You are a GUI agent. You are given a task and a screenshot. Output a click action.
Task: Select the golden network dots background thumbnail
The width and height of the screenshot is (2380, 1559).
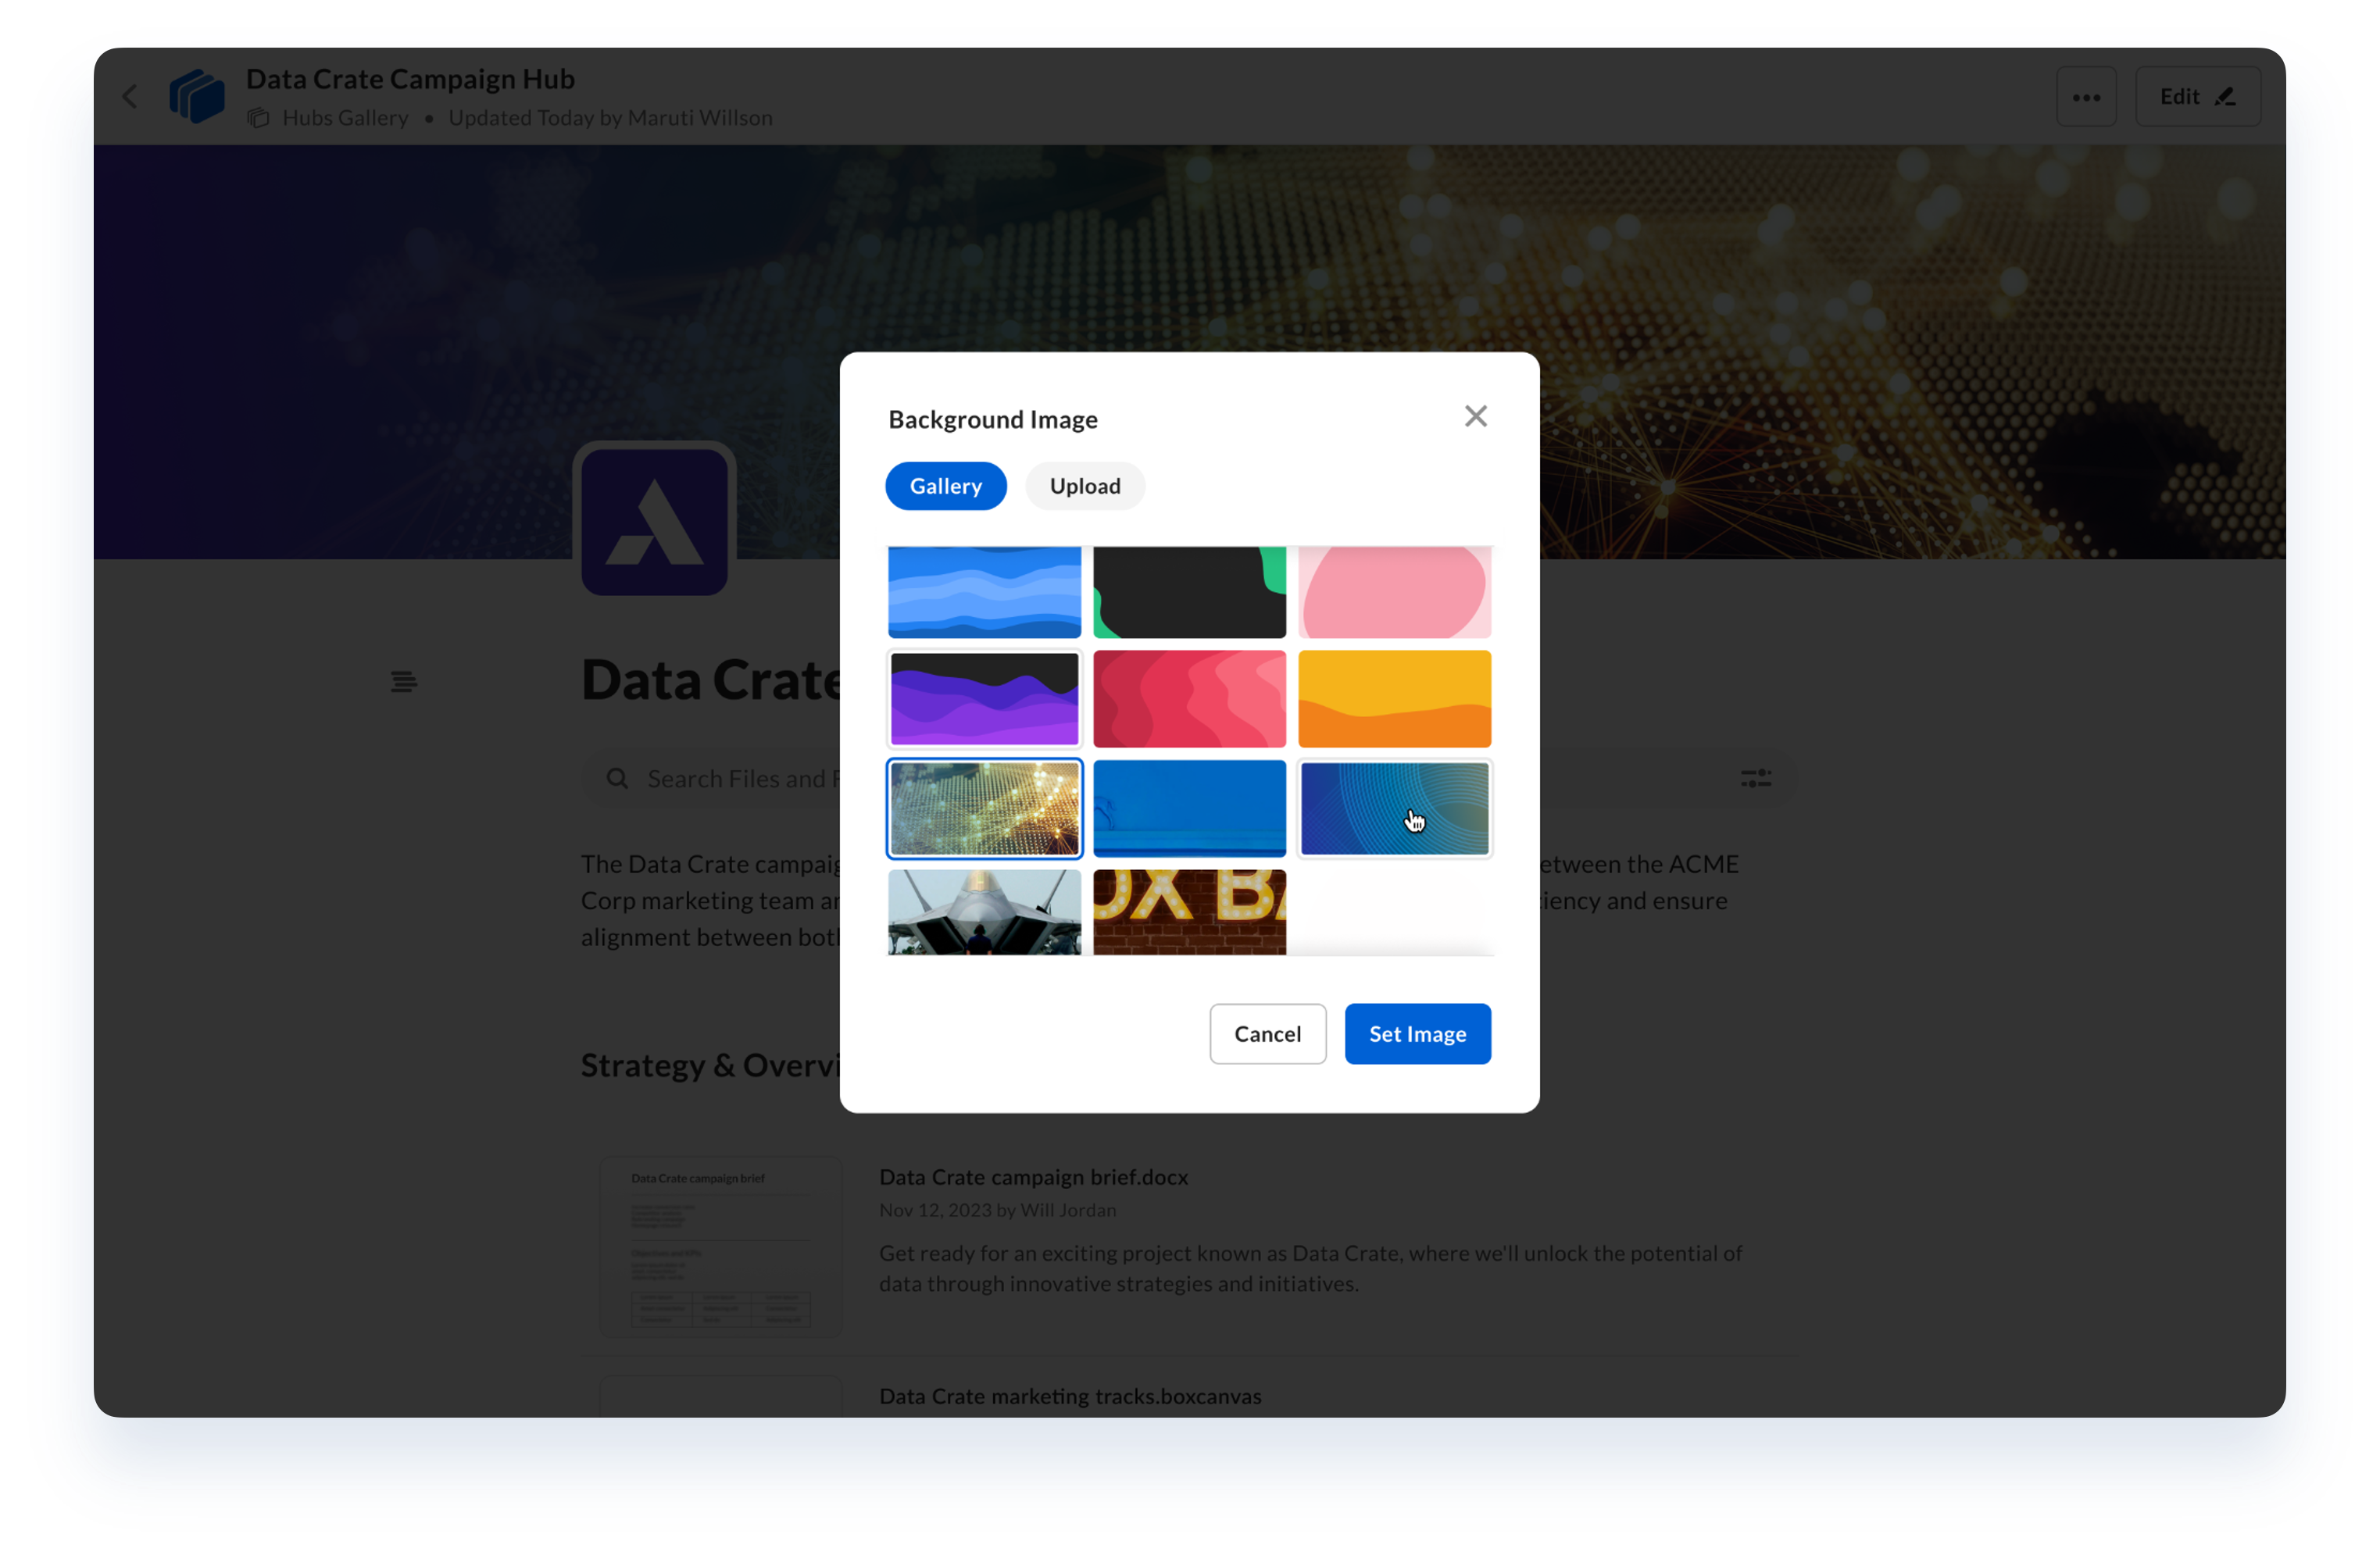click(x=984, y=808)
